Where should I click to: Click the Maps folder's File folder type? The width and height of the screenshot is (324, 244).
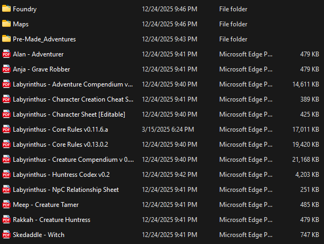pos(233,24)
